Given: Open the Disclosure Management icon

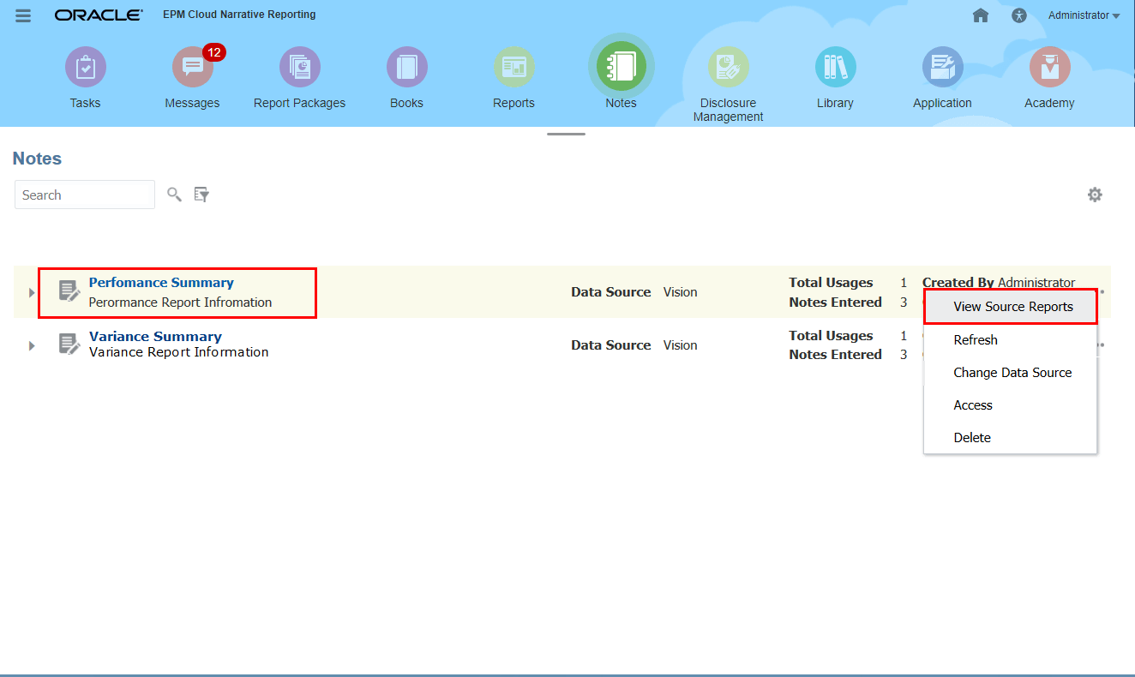Looking at the screenshot, I should pos(728,67).
